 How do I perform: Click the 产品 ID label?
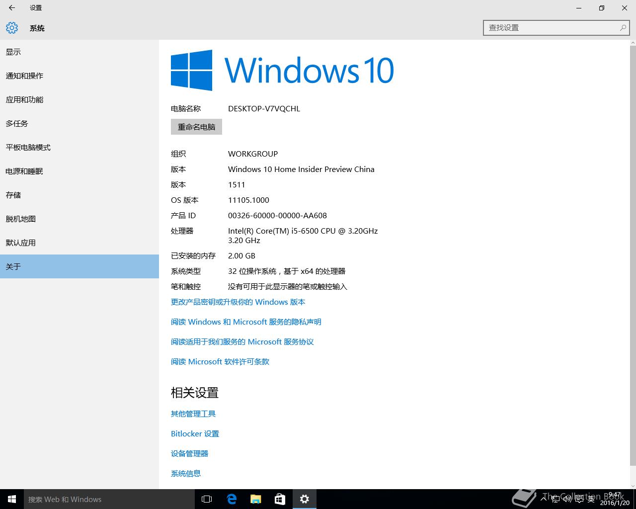pos(183,215)
